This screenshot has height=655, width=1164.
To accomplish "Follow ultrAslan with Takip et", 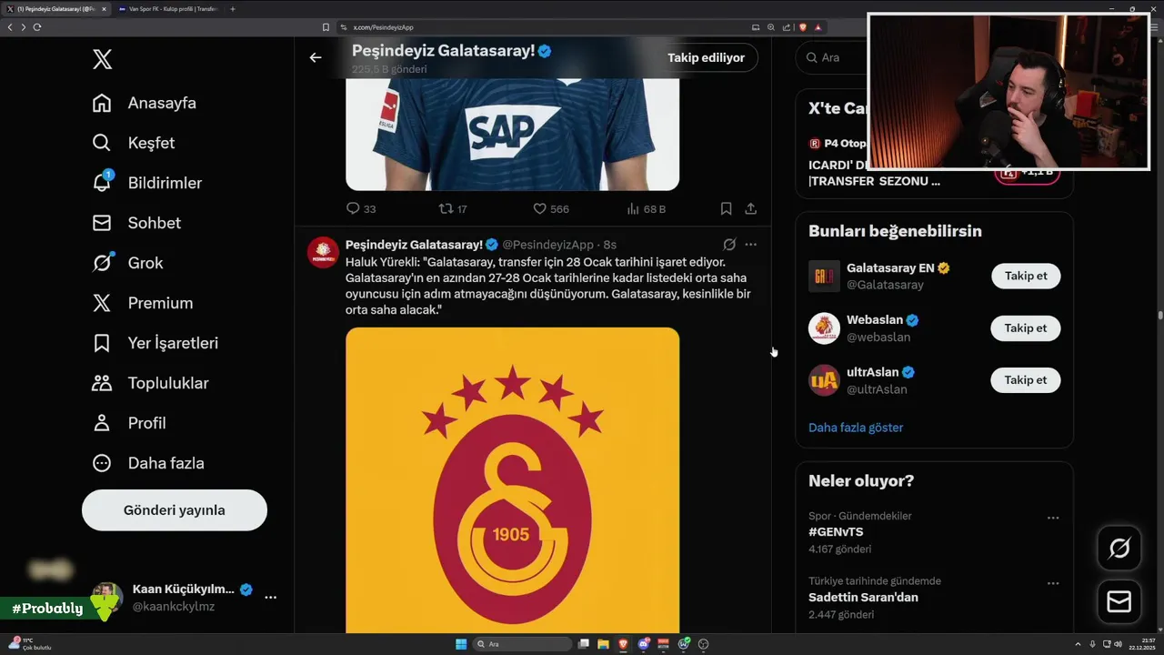I will coord(1026,379).
